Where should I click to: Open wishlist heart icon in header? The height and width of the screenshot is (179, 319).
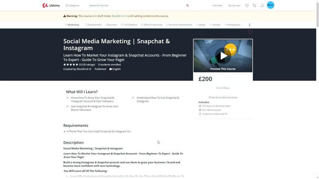pyautogui.click(x=247, y=6)
